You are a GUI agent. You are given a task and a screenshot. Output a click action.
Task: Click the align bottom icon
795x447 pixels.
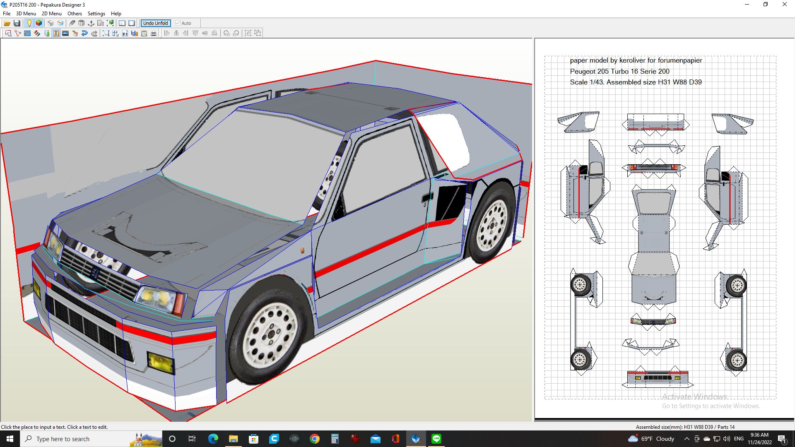(214, 33)
